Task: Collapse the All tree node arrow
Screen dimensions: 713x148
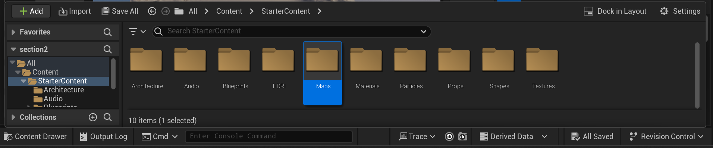Action: 12,63
